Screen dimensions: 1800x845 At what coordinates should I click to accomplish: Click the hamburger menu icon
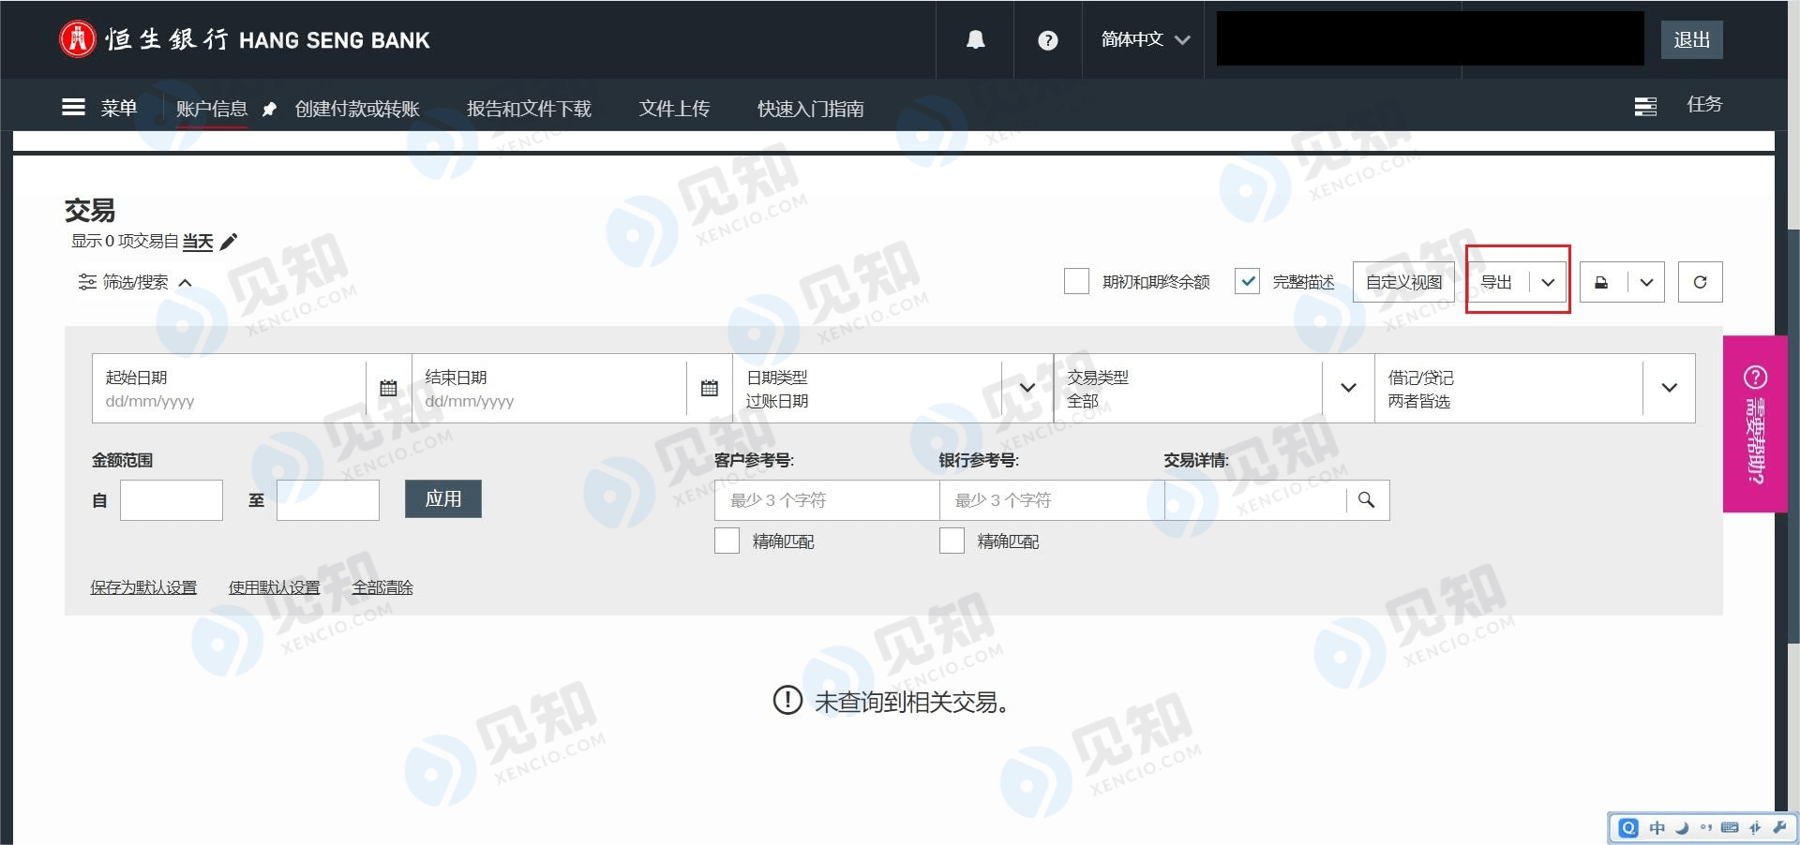pos(73,108)
